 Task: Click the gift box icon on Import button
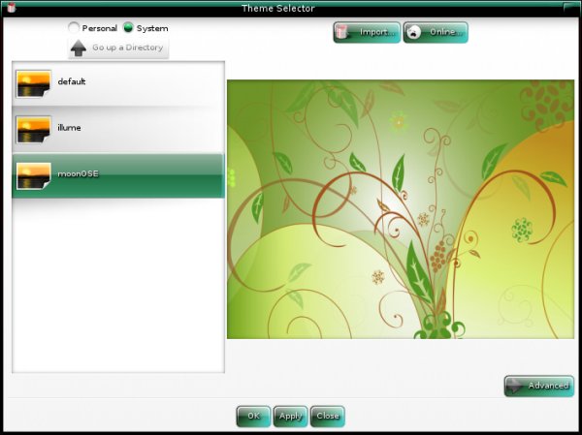pos(342,32)
